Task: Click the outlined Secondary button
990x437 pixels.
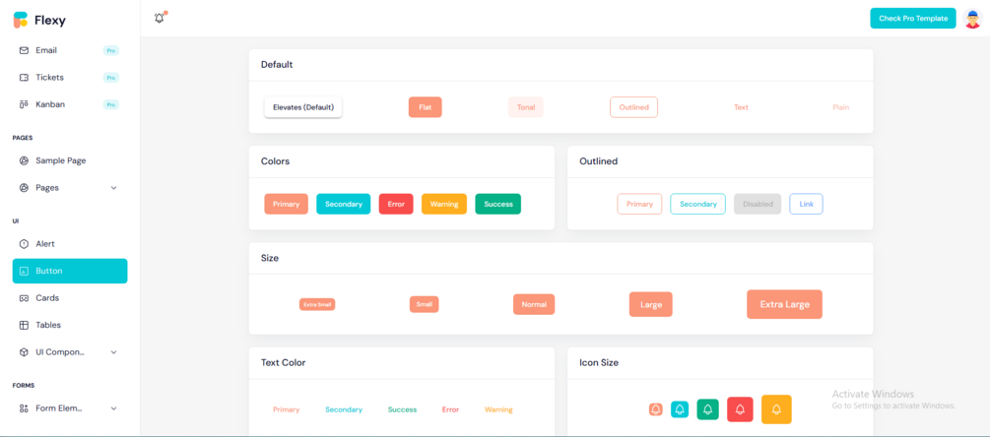Action: [x=697, y=205]
